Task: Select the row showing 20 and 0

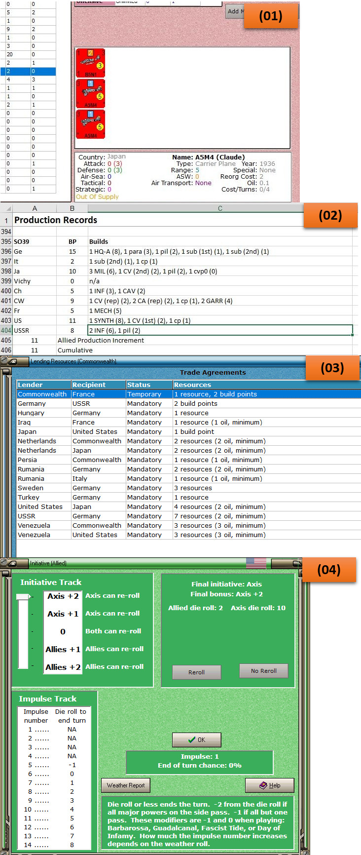Action: coord(28,54)
